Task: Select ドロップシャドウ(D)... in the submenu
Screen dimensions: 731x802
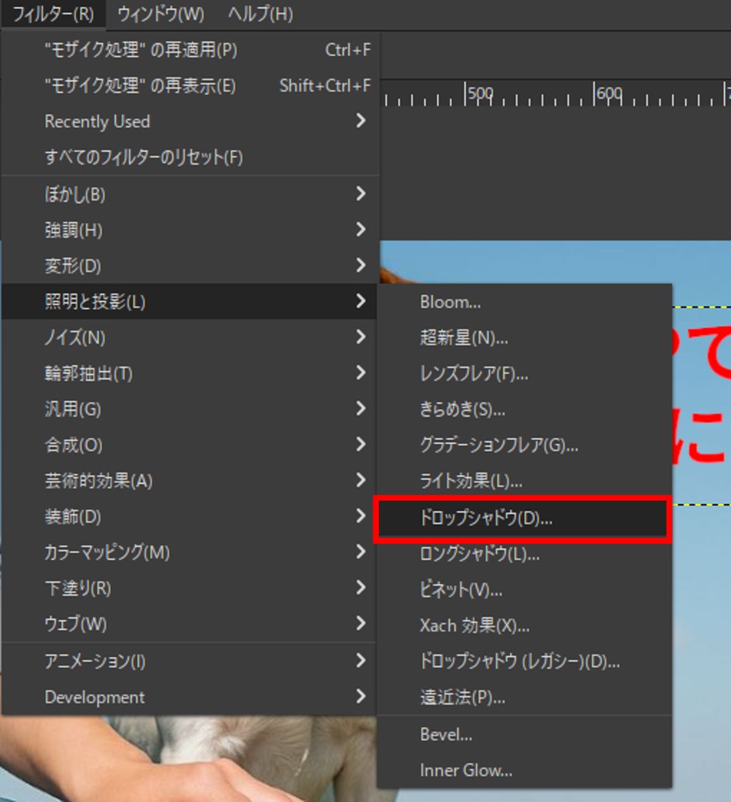Action: (486, 518)
